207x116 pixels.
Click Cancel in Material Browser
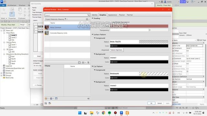point(159,103)
